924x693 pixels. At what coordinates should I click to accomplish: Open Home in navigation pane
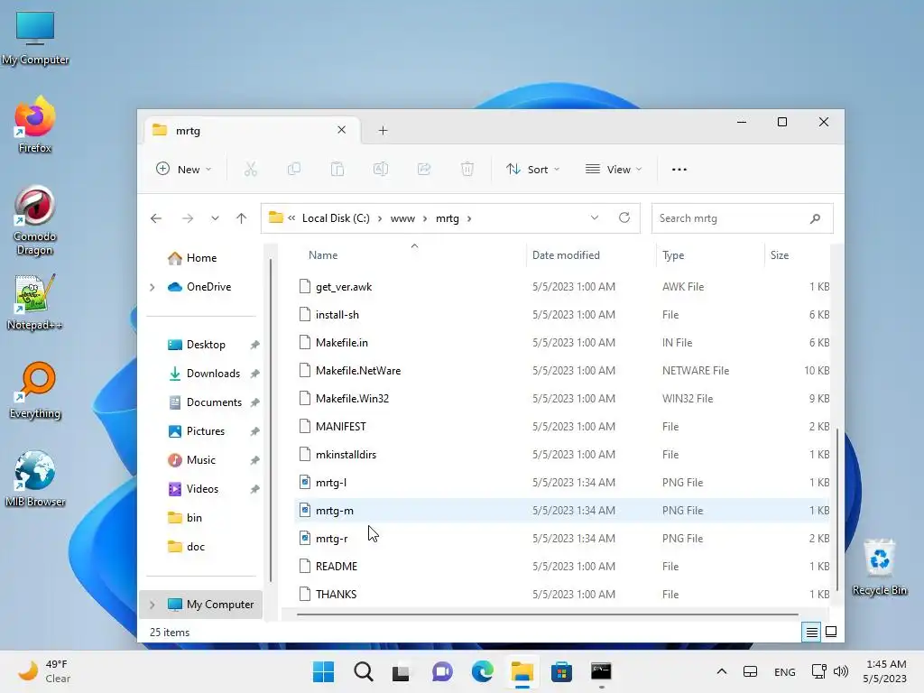tap(201, 258)
